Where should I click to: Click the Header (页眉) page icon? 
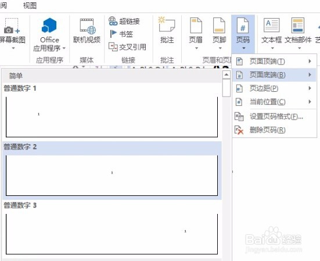[x=196, y=26]
